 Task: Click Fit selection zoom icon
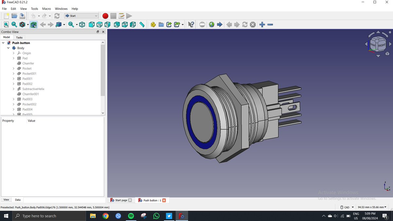point(14,25)
